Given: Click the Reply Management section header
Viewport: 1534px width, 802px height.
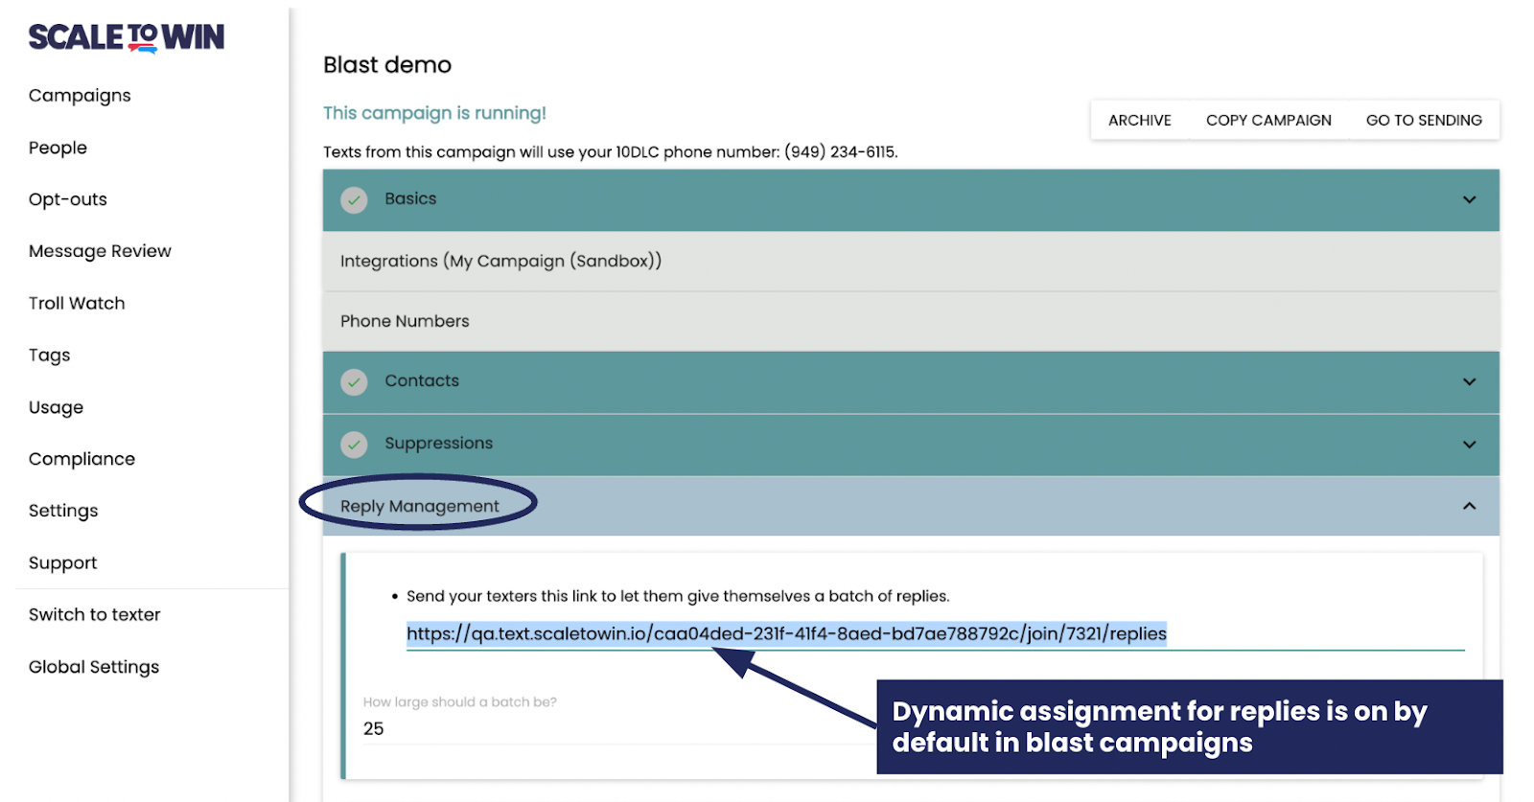Looking at the screenshot, I should click(911, 506).
